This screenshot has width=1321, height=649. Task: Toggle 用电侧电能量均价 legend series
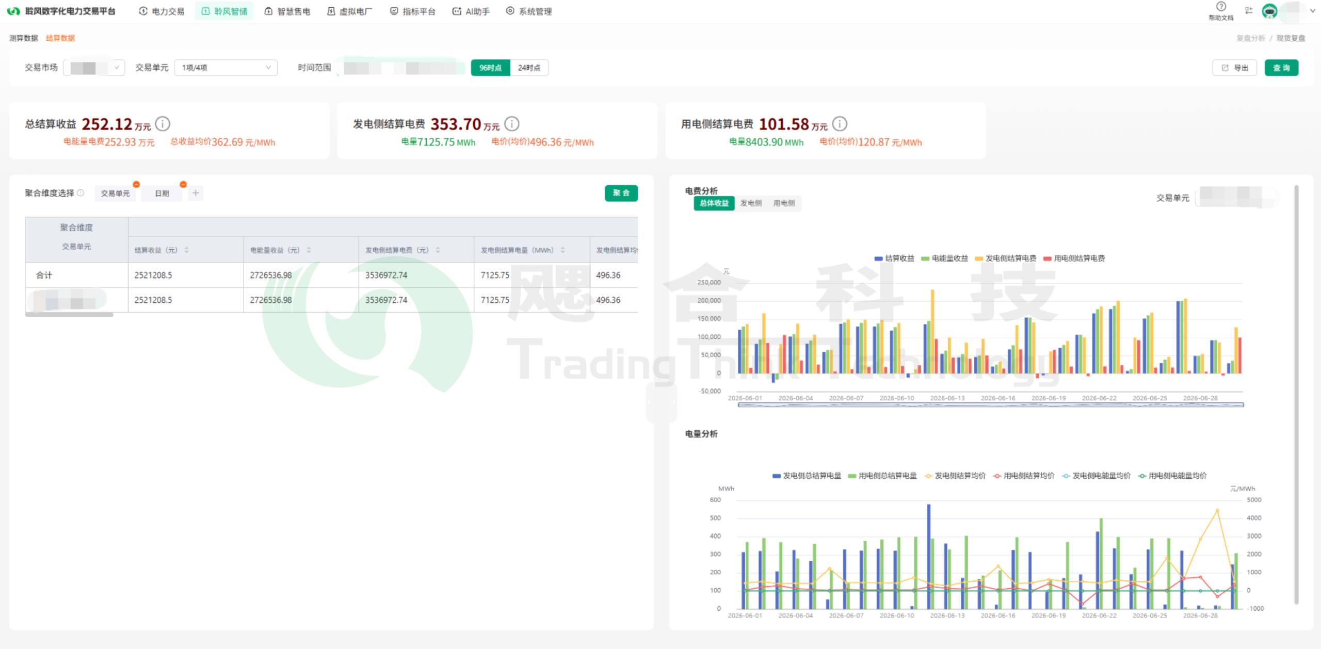click(x=1172, y=476)
